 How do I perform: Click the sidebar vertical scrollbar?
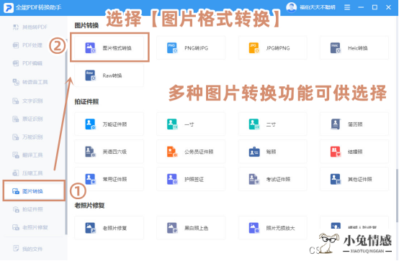66,137
